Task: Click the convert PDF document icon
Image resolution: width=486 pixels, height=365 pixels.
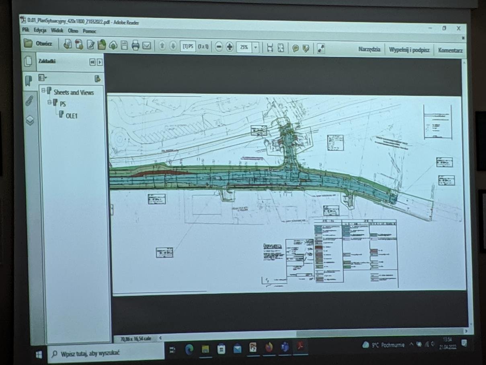Action: tap(79, 45)
